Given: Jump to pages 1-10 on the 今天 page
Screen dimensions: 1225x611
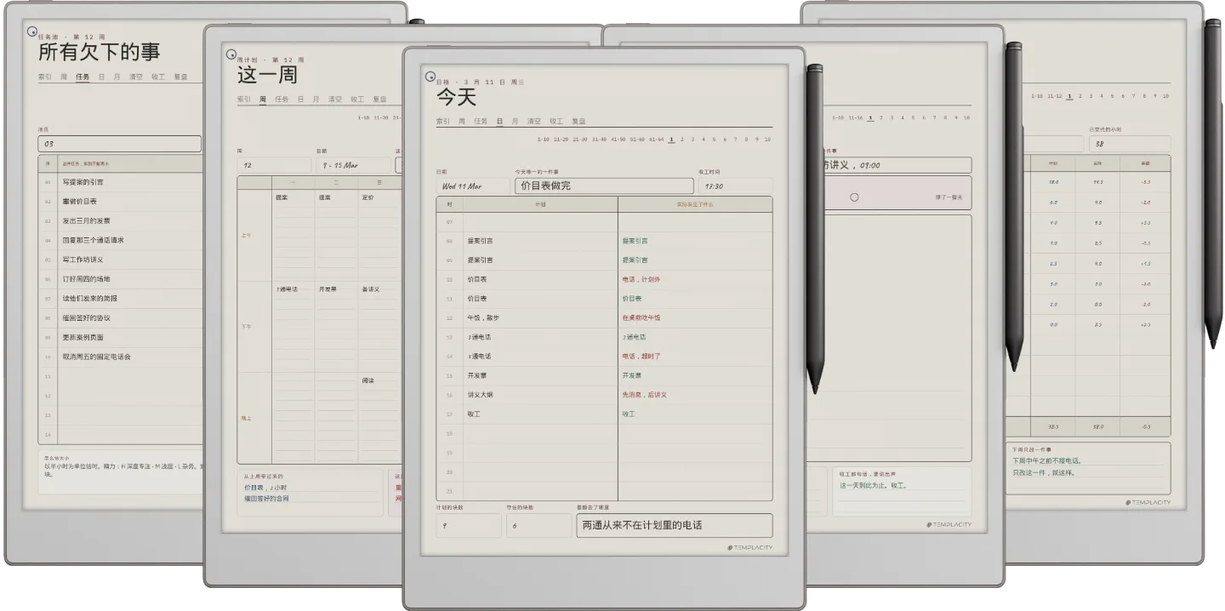Looking at the screenshot, I should click(544, 139).
